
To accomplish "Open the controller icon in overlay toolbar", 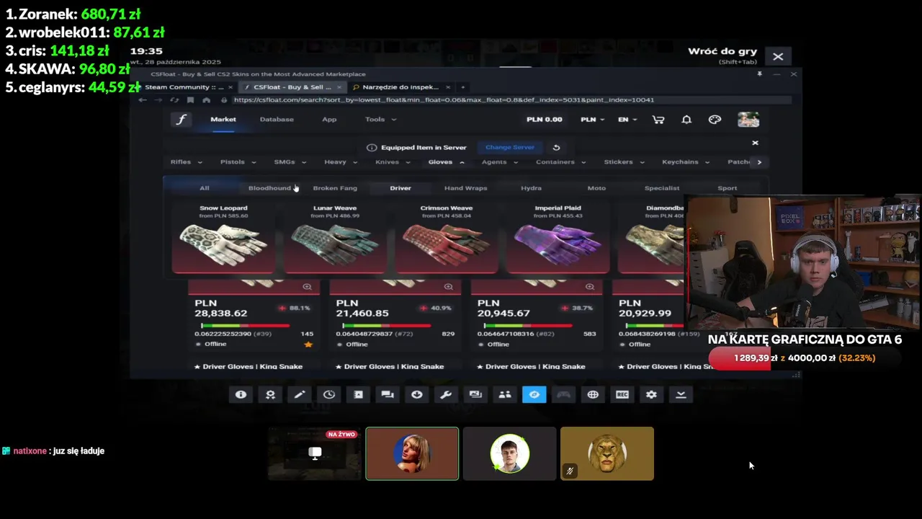I will (x=563, y=394).
